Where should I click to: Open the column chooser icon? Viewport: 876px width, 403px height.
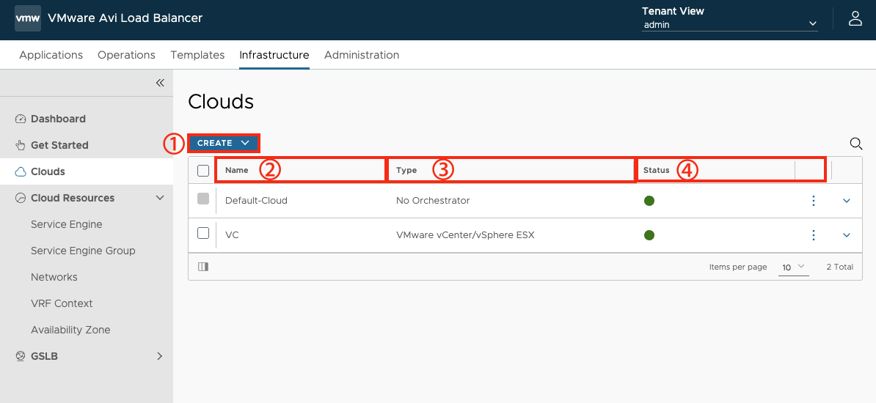tap(203, 267)
